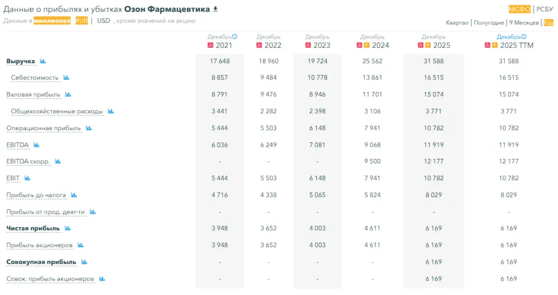Show chart for Себестоимость row
Image resolution: width=558 pixels, height=295 pixels.
66,78
